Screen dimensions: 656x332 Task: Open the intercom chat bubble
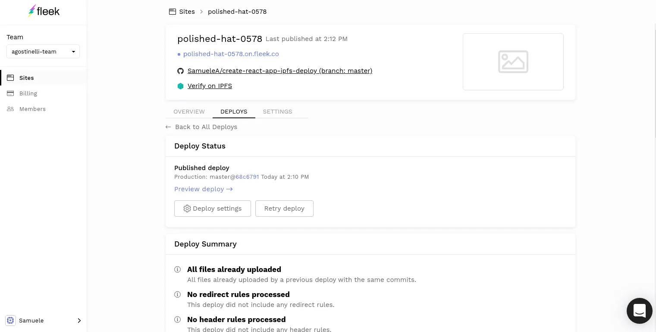tap(639, 310)
